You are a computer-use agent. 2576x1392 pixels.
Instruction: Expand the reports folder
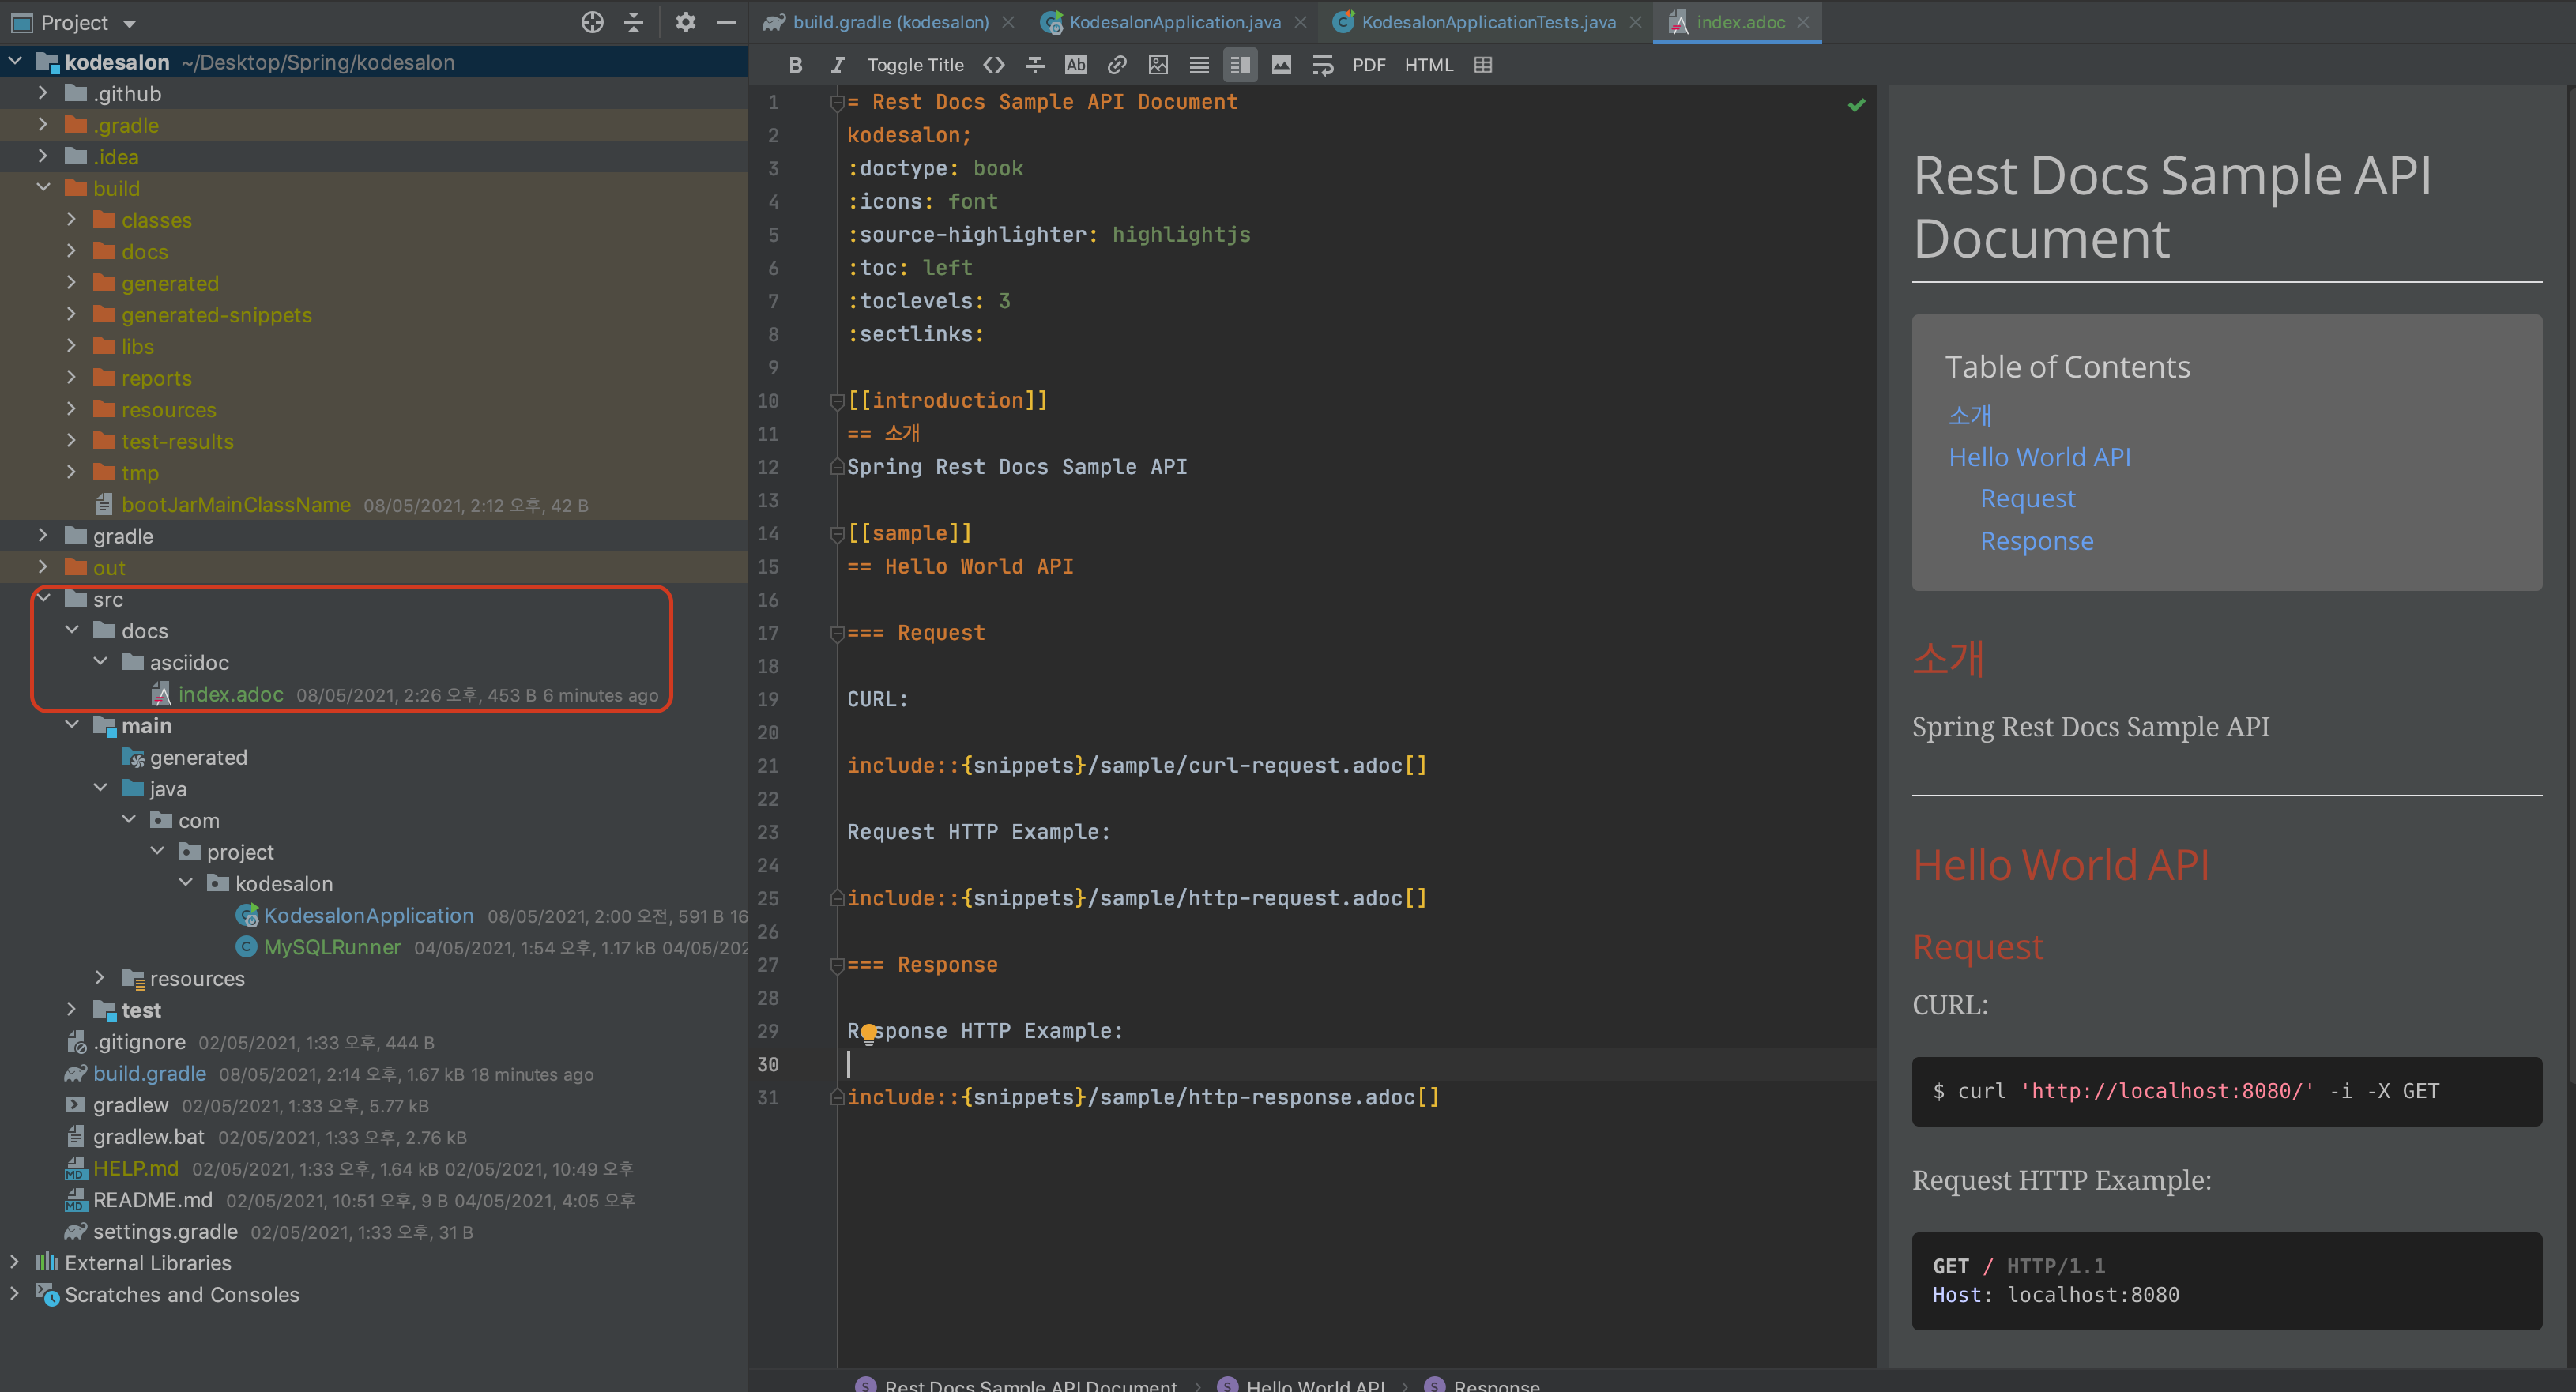click(x=71, y=377)
